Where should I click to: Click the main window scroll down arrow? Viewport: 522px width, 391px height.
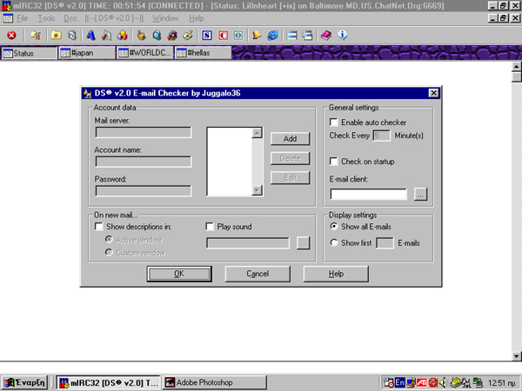(517, 356)
